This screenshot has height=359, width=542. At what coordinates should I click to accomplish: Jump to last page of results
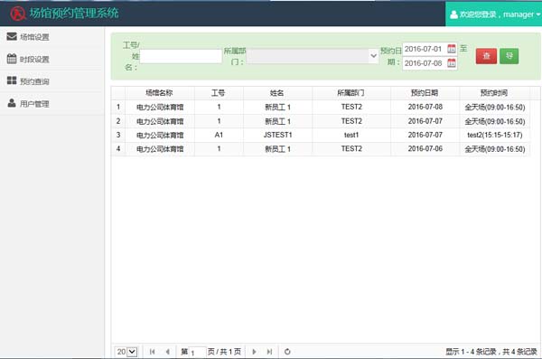pyautogui.click(x=269, y=352)
